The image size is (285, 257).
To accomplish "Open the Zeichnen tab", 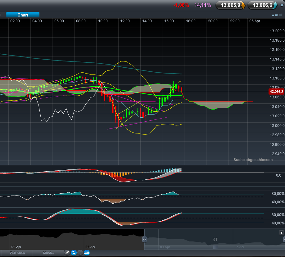I will [x=17, y=253].
